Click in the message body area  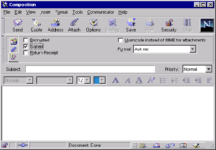(x=108, y=113)
